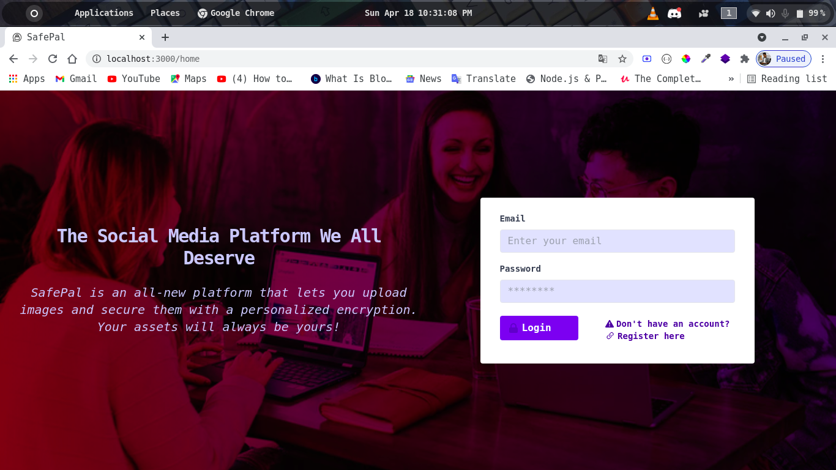Open 'The Complet…' bookmark
836x470 pixels.
(660, 78)
